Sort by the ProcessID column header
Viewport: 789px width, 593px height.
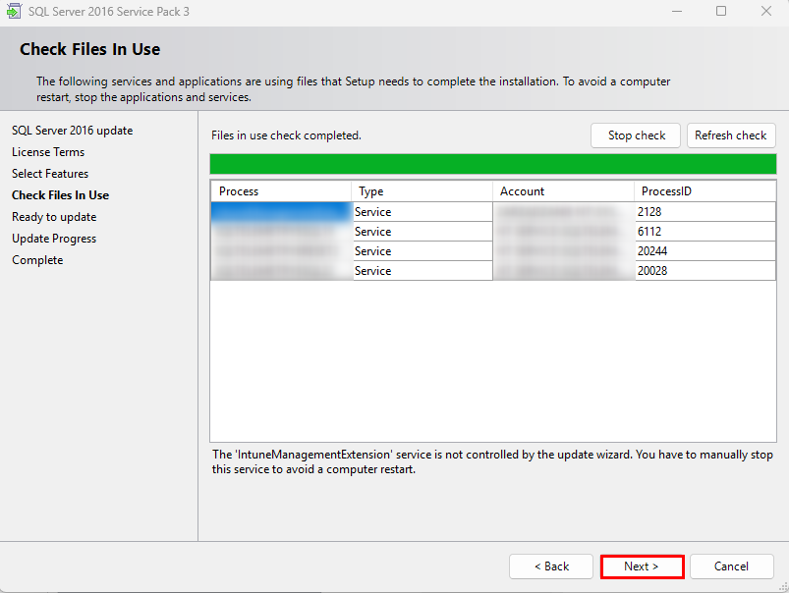704,191
